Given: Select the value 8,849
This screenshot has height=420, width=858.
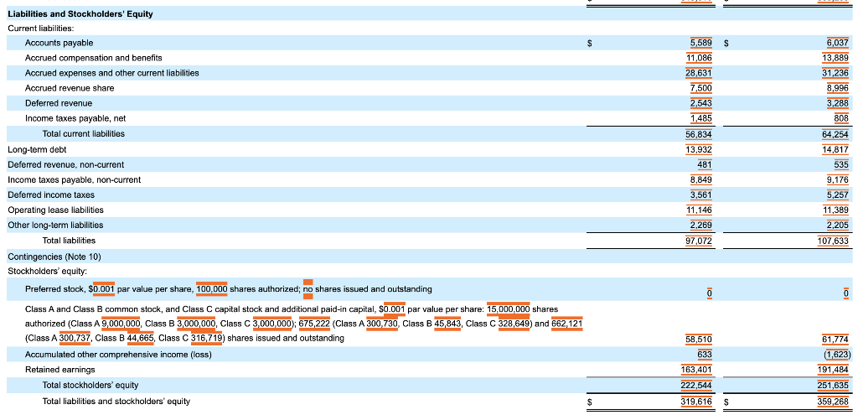Looking at the screenshot, I should click(701, 179).
